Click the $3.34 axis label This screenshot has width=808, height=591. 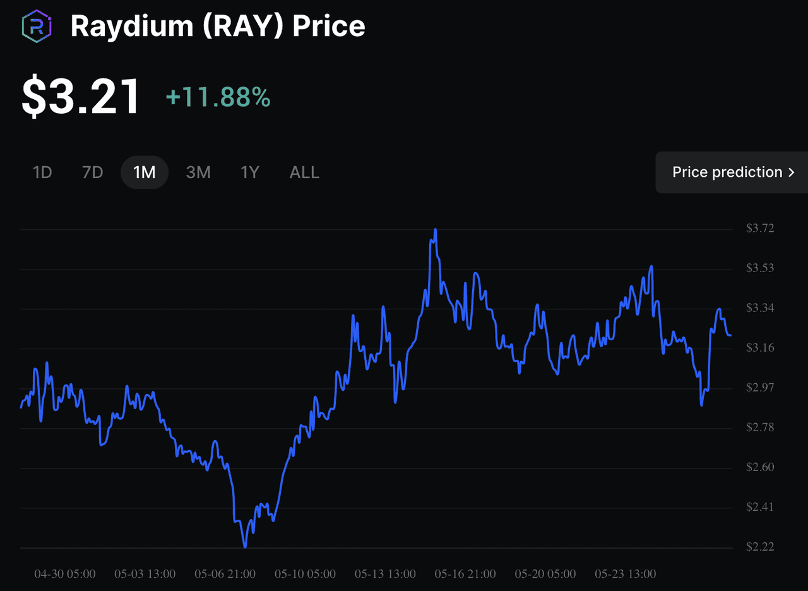point(760,307)
